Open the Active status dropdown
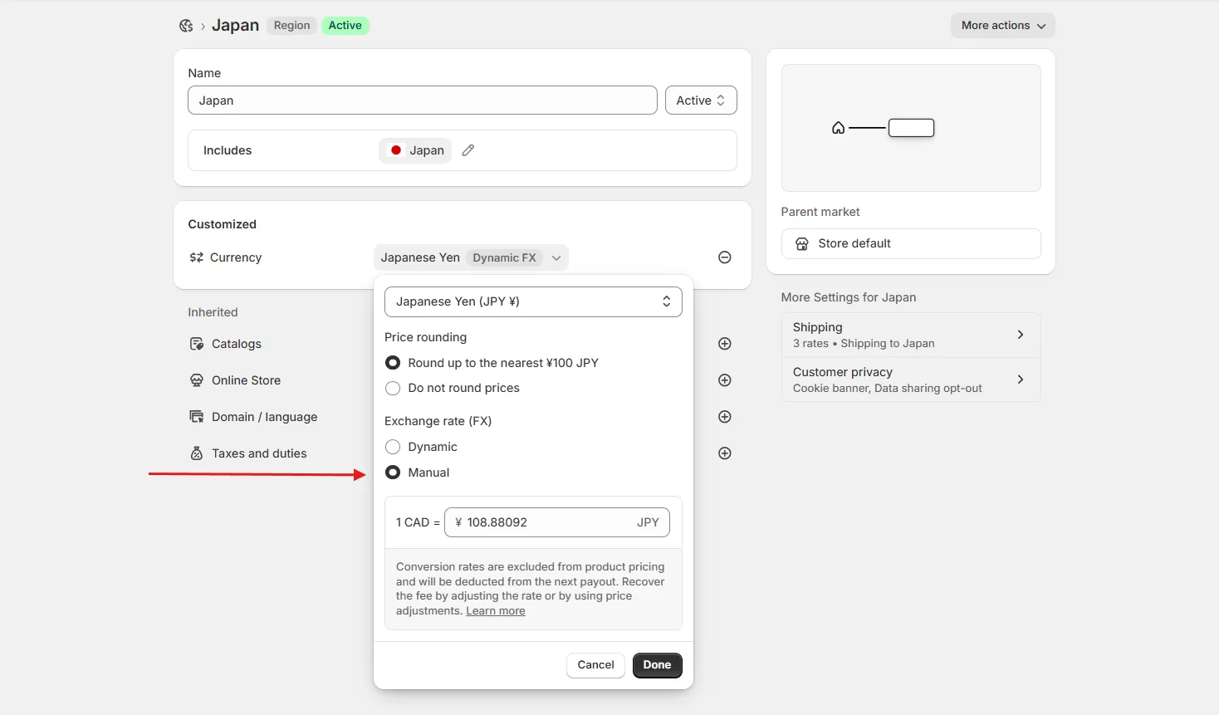The height and width of the screenshot is (715, 1219). coord(701,100)
